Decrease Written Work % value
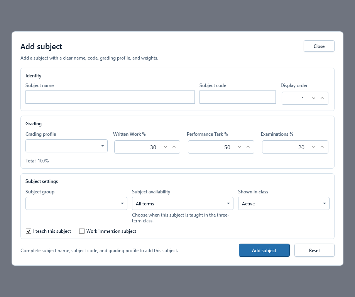 click(166, 147)
